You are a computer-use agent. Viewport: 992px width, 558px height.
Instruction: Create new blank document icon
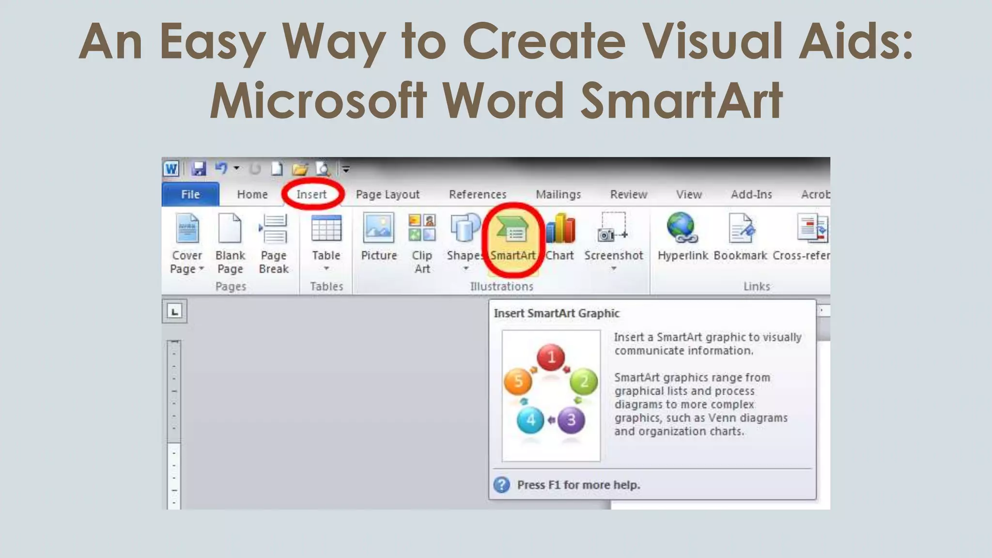(x=277, y=169)
